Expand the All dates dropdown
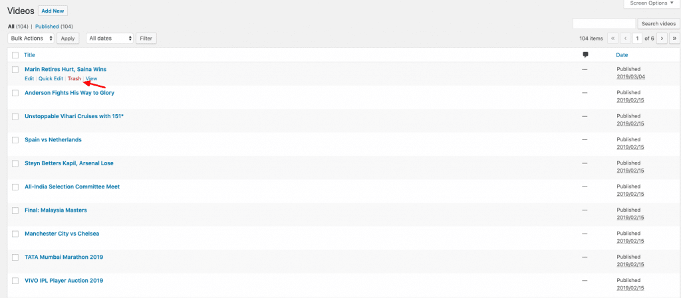 [x=110, y=38]
